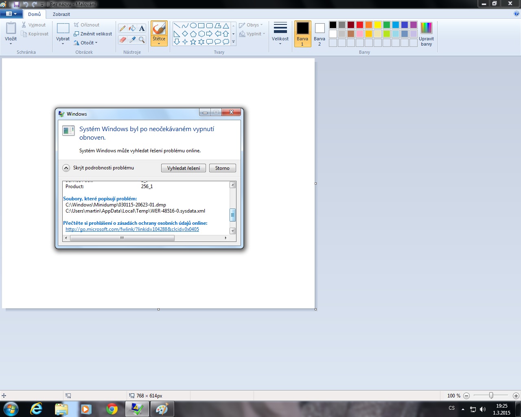521x417 pixels.
Task: Pick the Right arrow shape
Action: click(x=210, y=34)
